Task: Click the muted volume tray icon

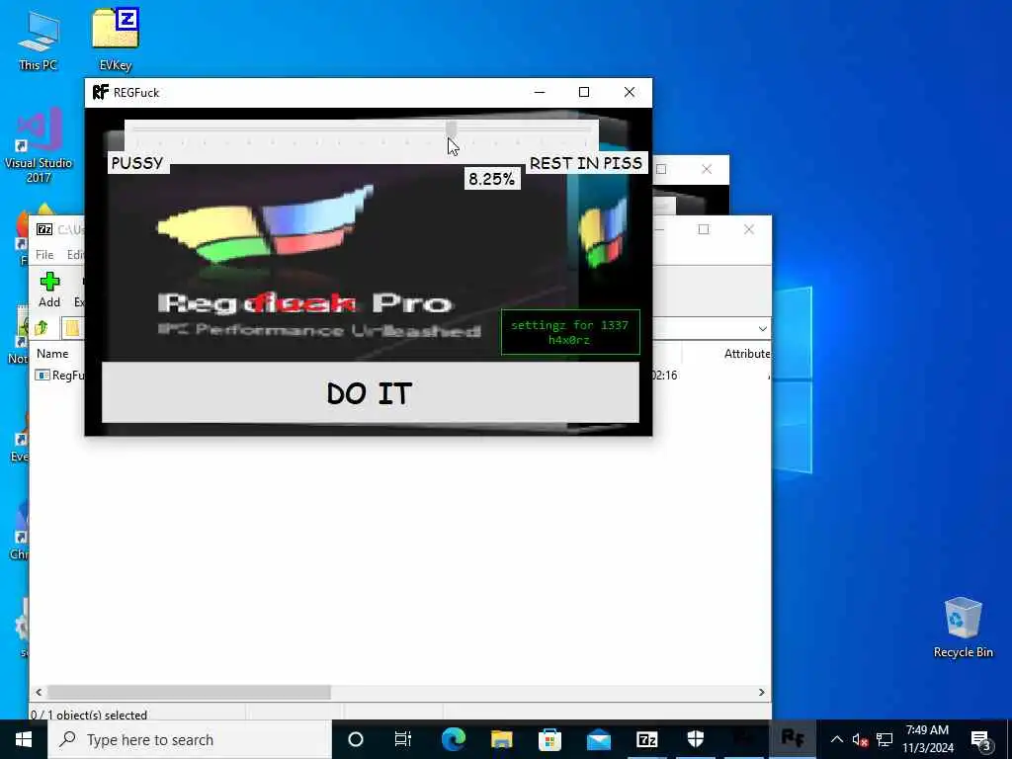Action: (x=860, y=740)
